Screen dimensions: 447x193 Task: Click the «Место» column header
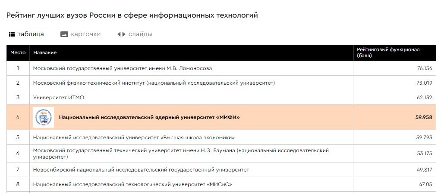18,52
